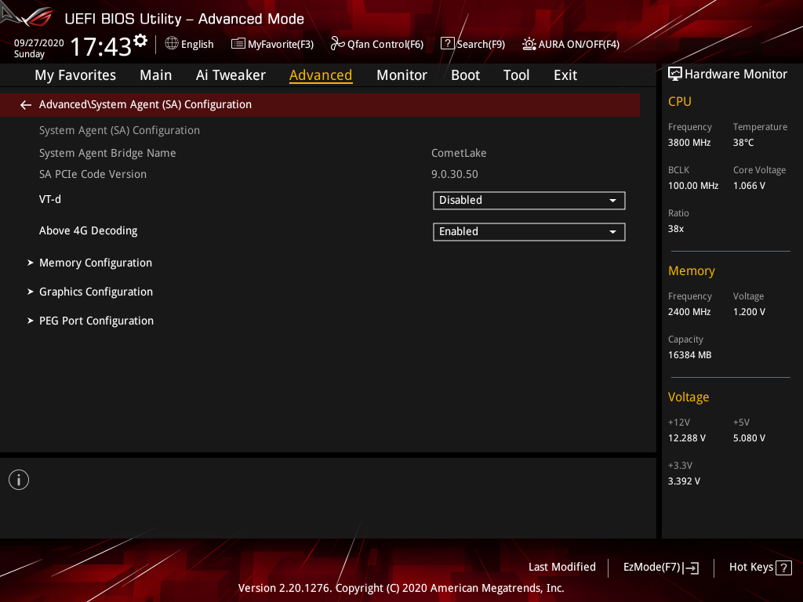
Task: Click the 17:43 clock time
Action: (x=101, y=46)
